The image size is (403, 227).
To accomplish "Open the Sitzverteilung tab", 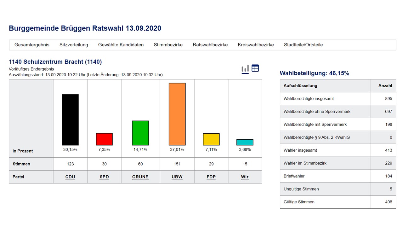I will point(74,45).
